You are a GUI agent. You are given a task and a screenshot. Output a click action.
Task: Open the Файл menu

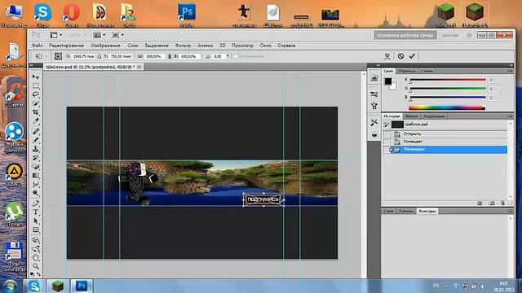(x=37, y=46)
